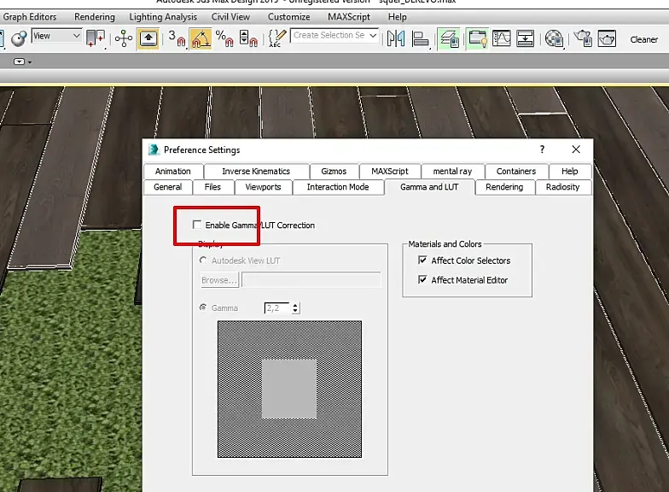Switch to the Gizmos tab
This screenshot has width=669, height=492.
coord(334,171)
